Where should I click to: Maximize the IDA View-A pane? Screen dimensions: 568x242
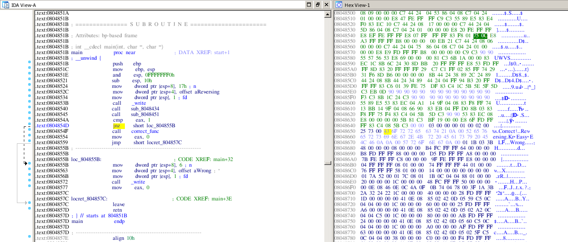[309, 4]
